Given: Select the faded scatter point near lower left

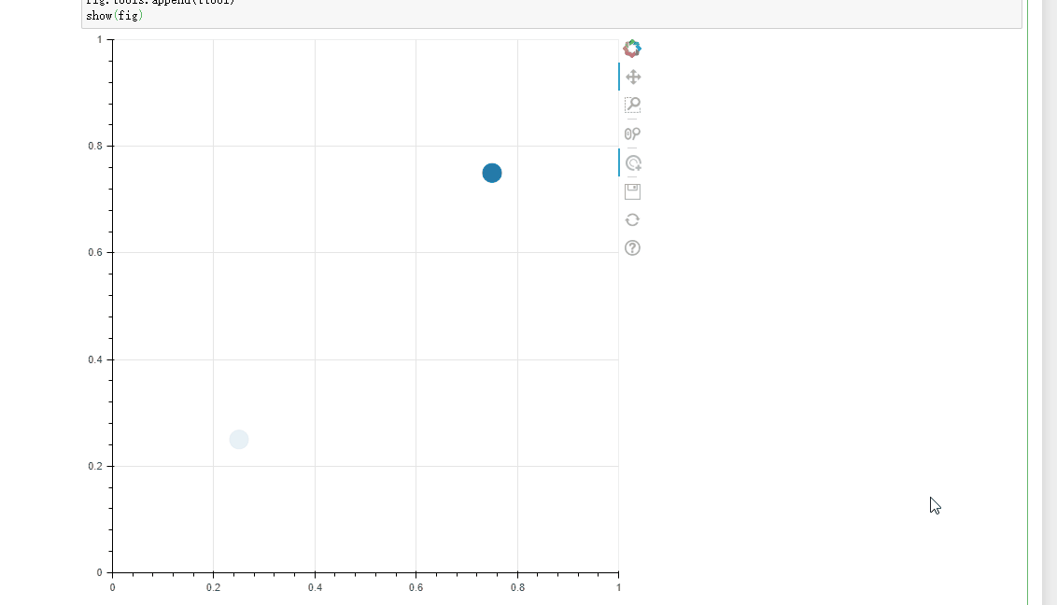Looking at the screenshot, I should (238, 438).
